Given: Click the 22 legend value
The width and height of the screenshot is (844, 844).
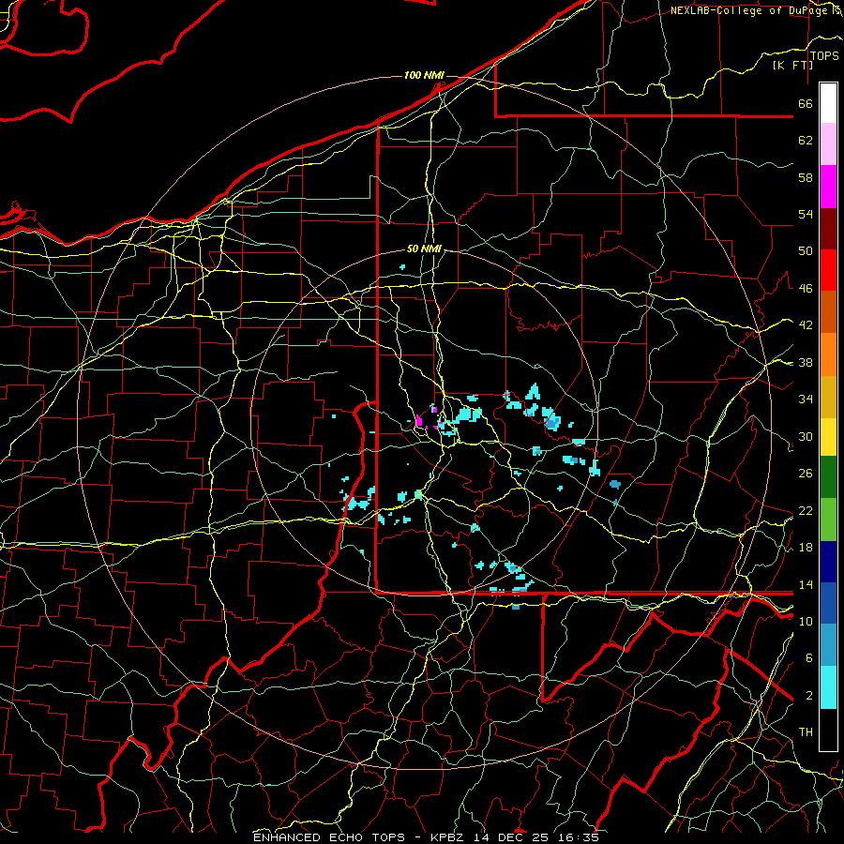Looking at the screenshot, I should point(806,510).
